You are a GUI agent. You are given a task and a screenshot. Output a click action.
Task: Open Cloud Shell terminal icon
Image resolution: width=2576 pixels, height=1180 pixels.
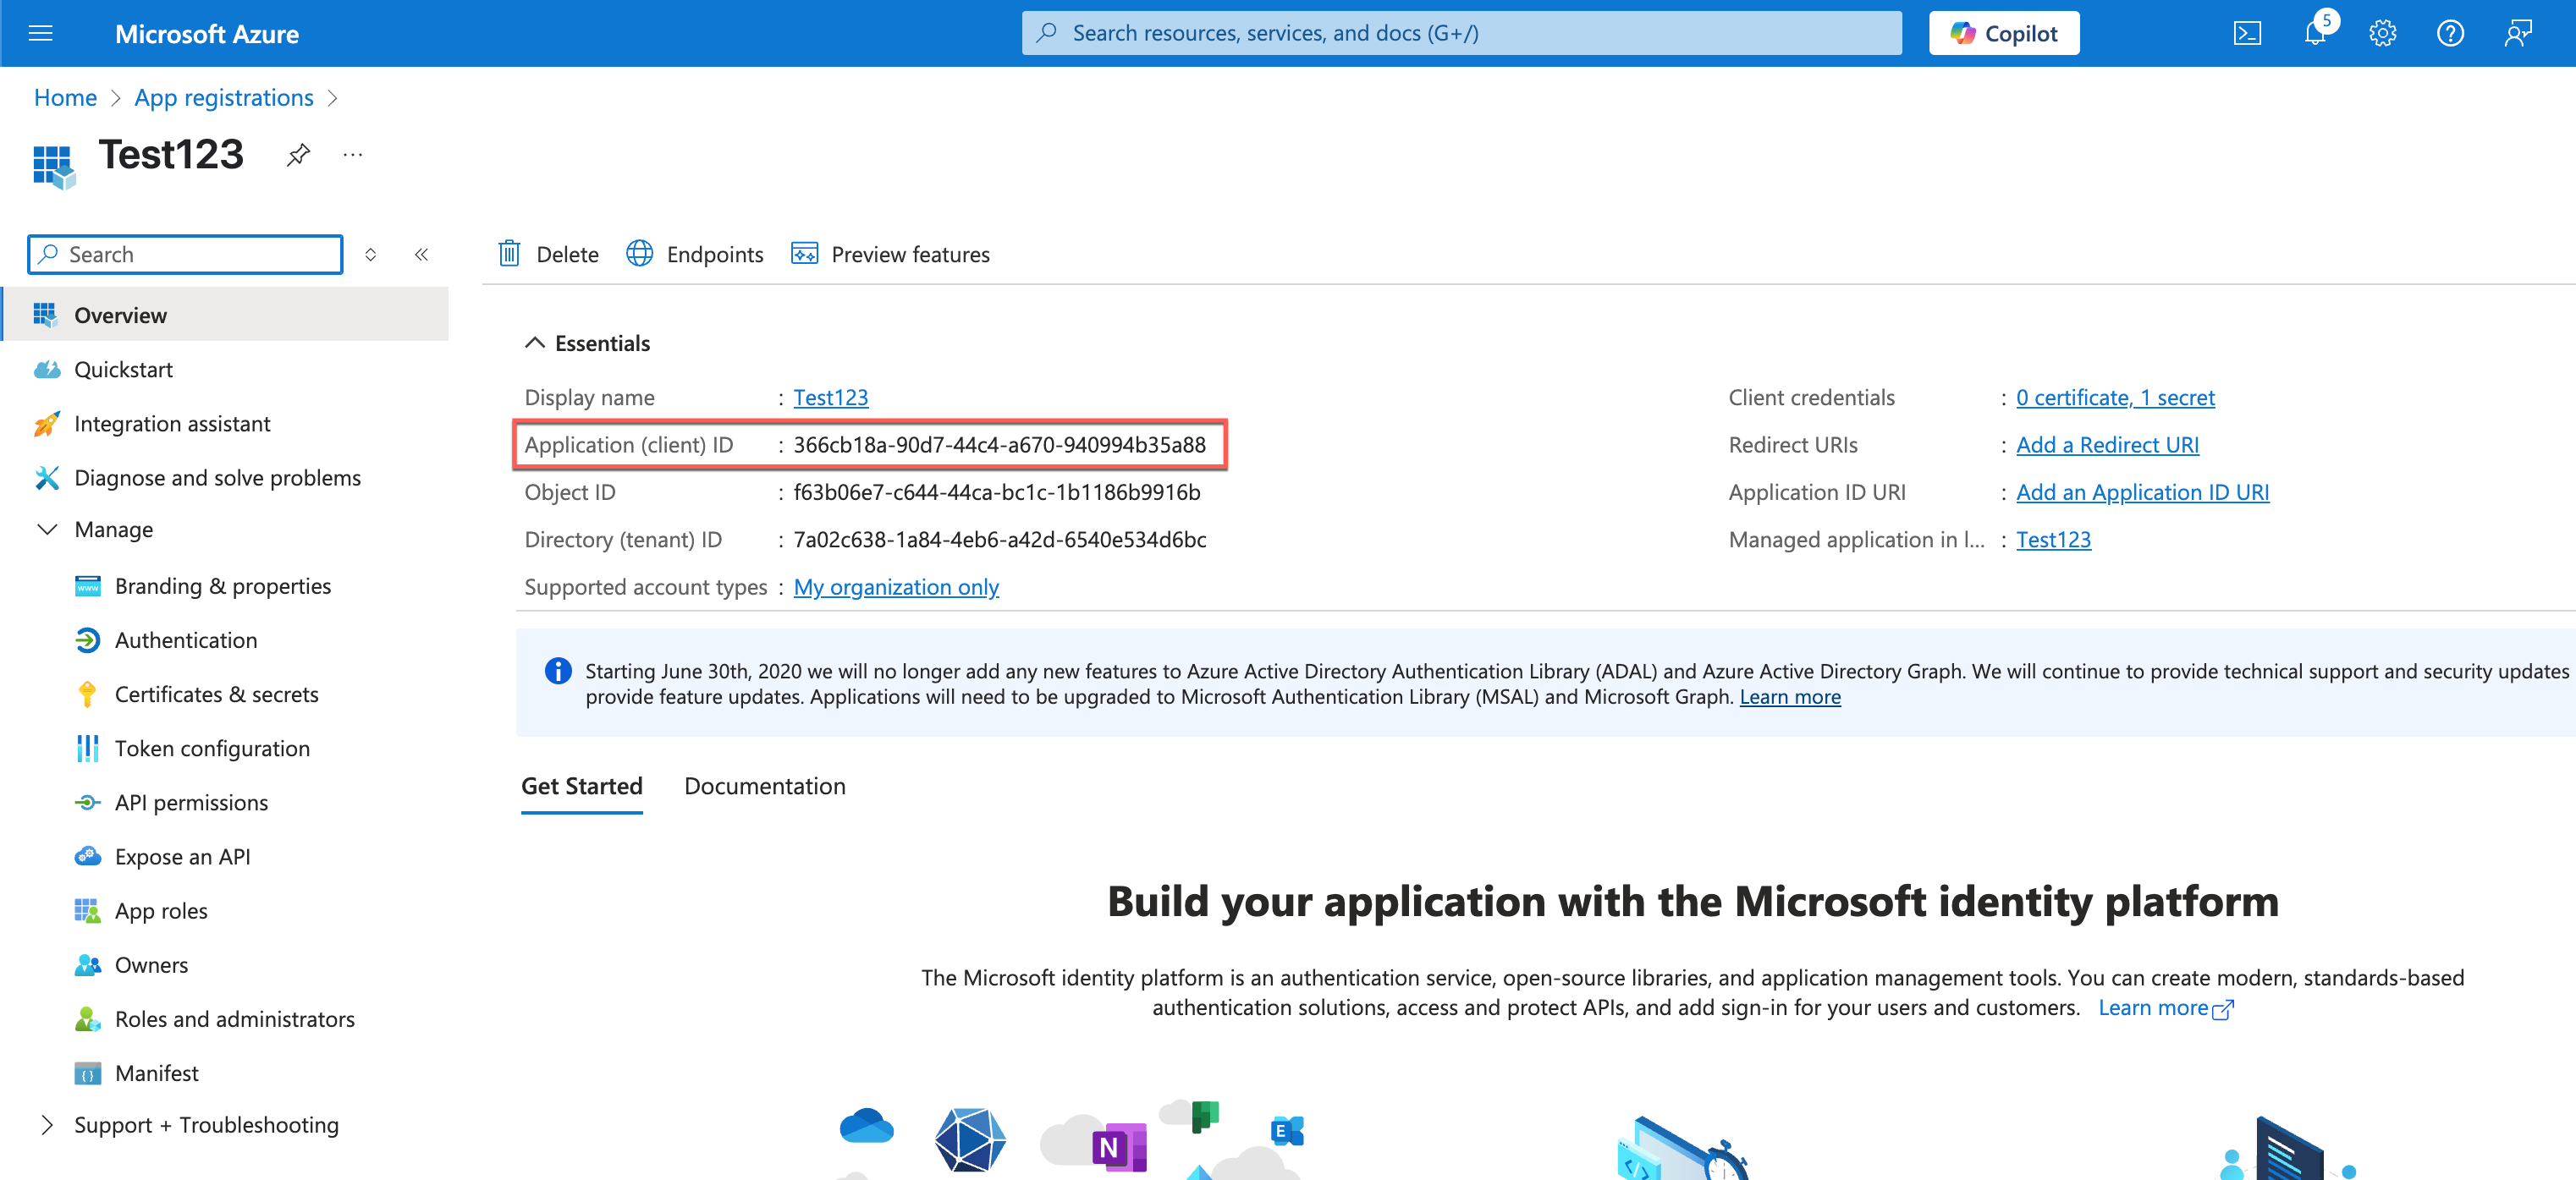[x=2247, y=33]
